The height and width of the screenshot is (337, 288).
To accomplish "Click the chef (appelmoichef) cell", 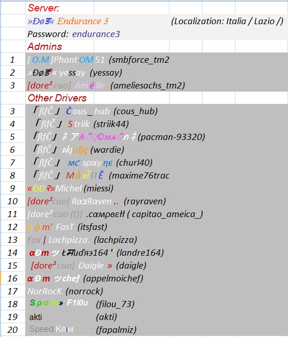I will [x=85, y=278].
